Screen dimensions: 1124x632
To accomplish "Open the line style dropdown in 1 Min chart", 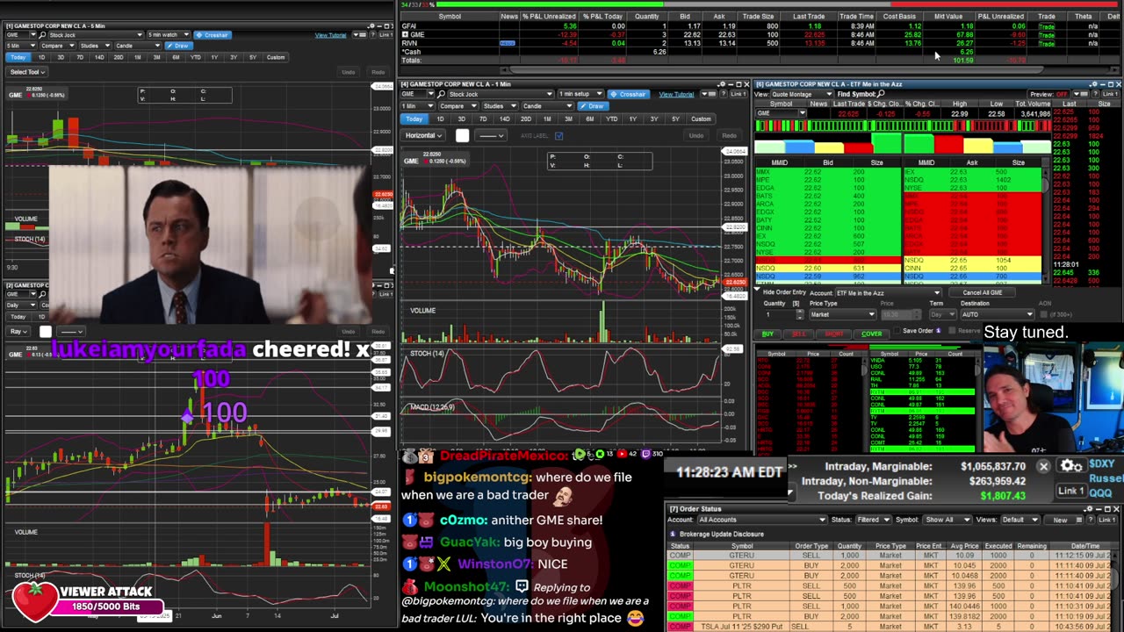I will click(490, 135).
